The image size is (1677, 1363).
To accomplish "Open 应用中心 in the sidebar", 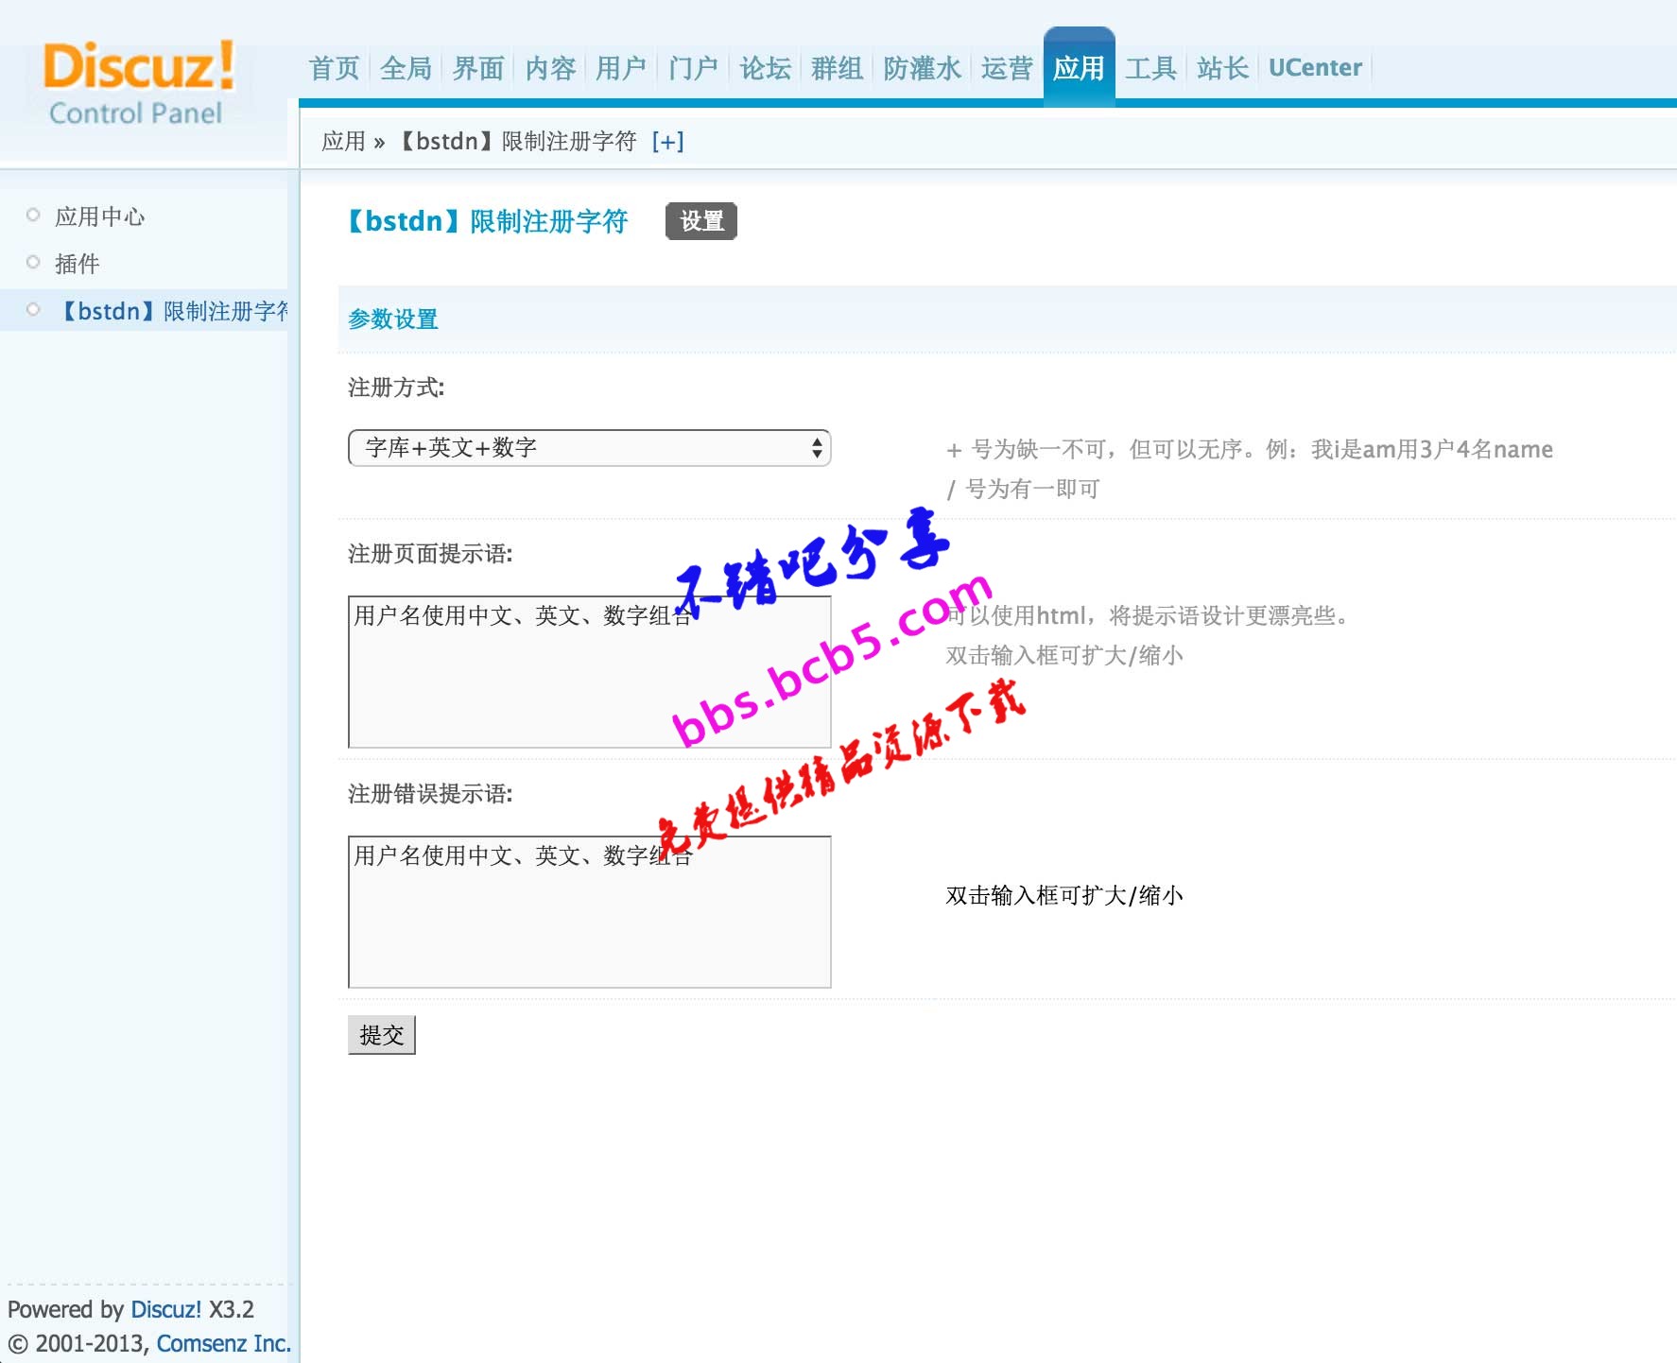I will click(100, 216).
